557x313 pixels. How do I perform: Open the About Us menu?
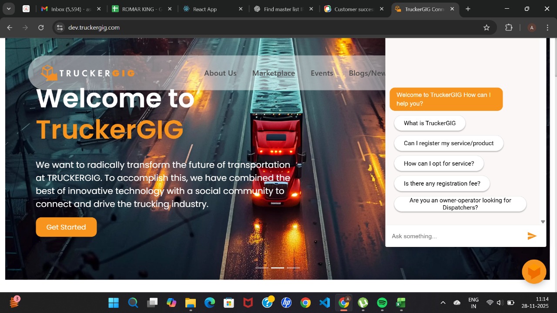tap(220, 73)
